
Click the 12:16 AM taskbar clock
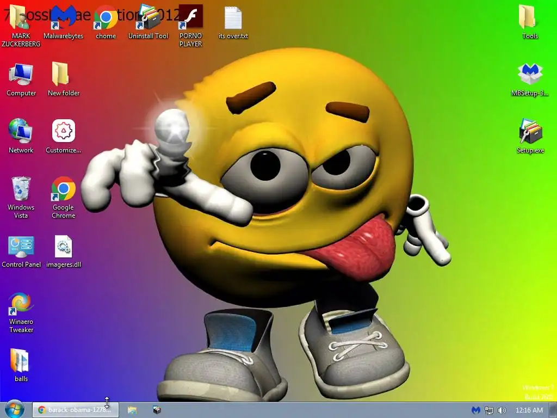click(529, 410)
